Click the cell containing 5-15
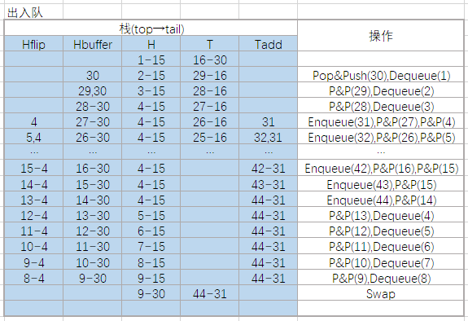Viewport: 468px width, 321px height. (x=151, y=215)
